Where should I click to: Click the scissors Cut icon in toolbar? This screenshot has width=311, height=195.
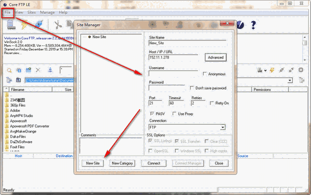coord(58,25)
